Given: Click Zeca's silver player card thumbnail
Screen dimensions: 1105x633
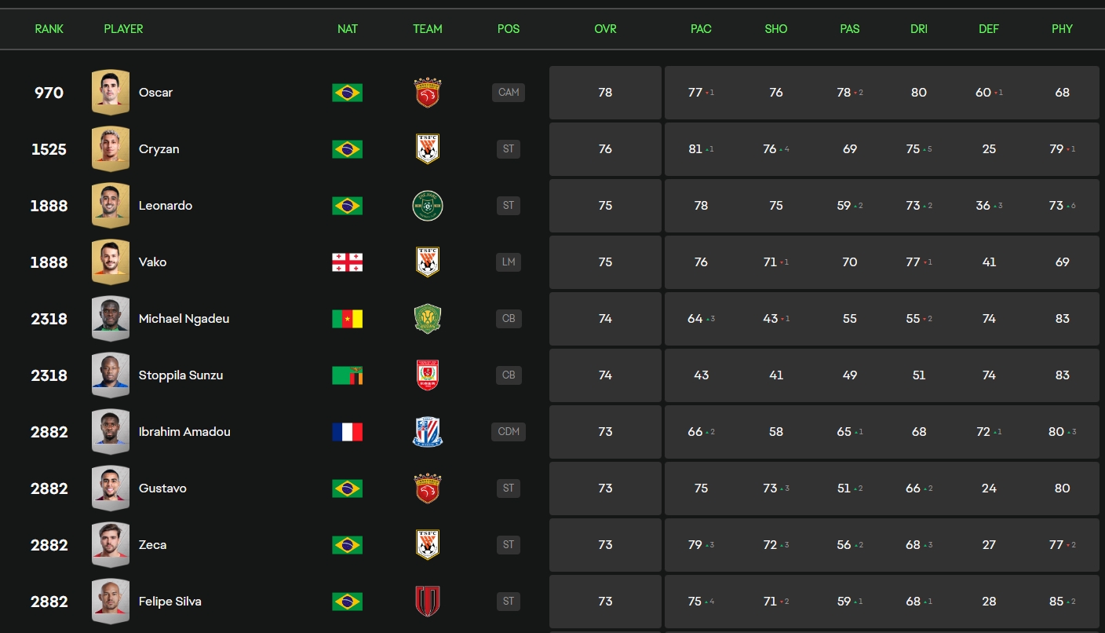Looking at the screenshot, I should [x=110, y=545].
